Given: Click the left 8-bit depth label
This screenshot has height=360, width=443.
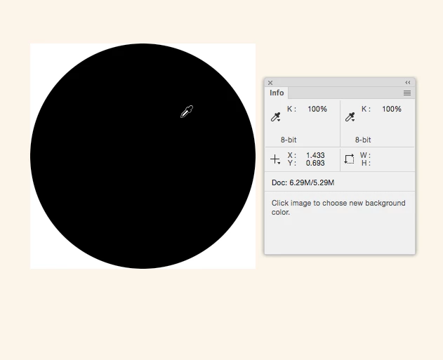Looking at the screenshot, I should point(289,140).
